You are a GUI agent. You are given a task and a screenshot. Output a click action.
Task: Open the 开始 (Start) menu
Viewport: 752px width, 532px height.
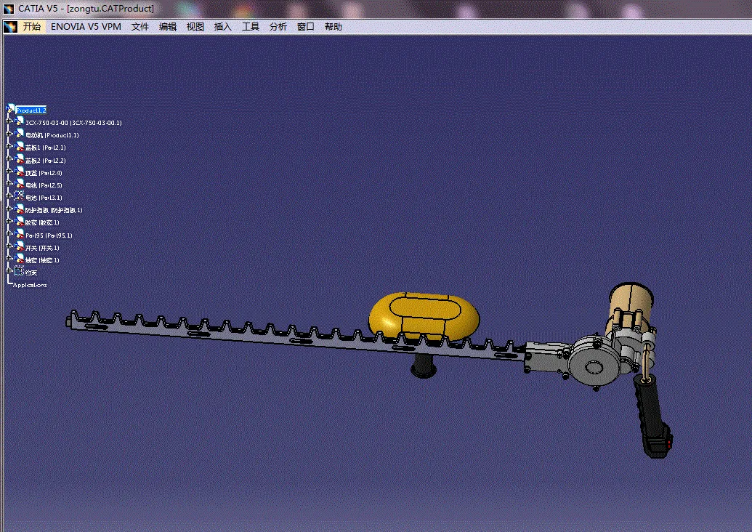pos(32,27)
